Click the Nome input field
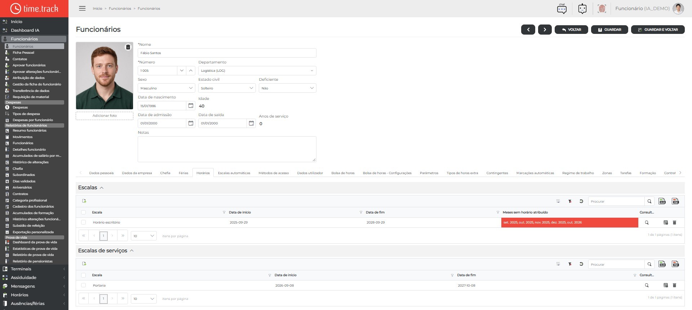692x310 pixels. click(x=227, y=53)
